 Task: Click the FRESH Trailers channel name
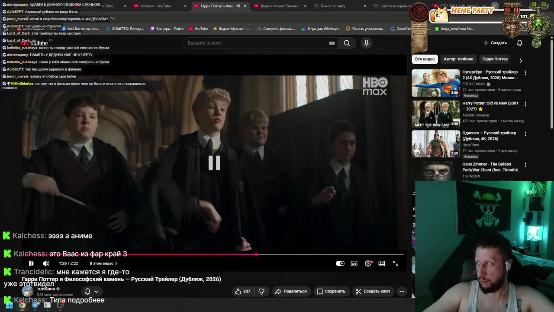pyautogui.click(x=473, y=84)
